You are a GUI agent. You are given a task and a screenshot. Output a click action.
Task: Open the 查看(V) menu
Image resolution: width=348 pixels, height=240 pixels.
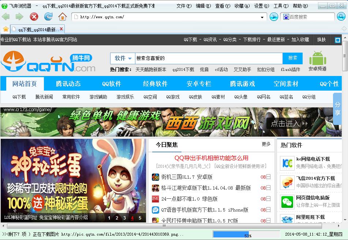222,6
